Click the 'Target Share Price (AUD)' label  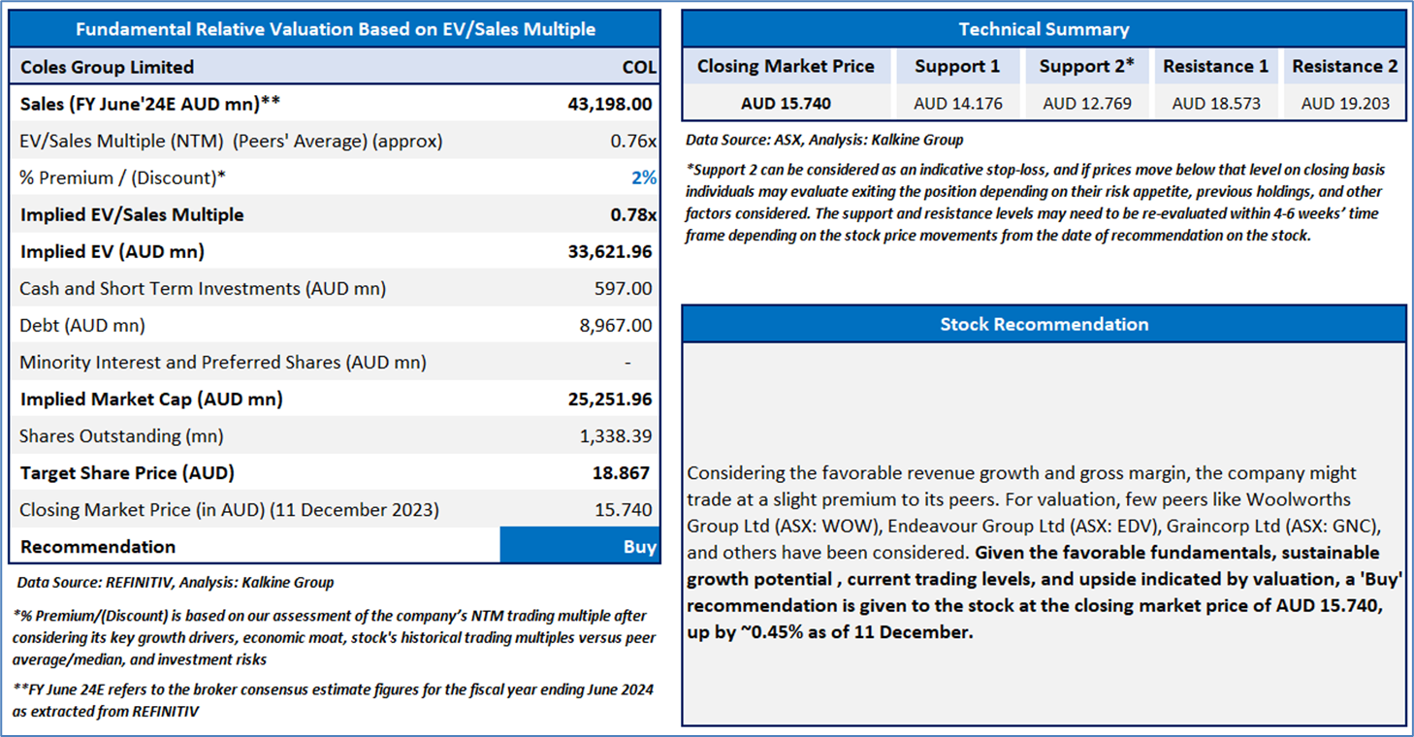[x=127, y=472]
